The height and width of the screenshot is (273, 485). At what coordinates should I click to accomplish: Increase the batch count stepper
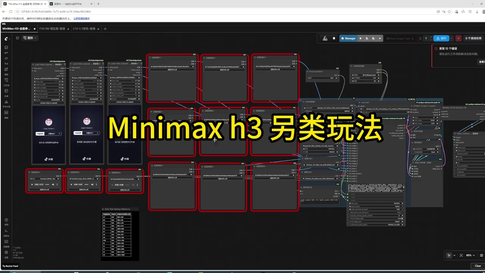430,37
